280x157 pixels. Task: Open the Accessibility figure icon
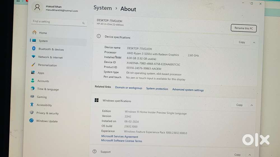point(32,104)
